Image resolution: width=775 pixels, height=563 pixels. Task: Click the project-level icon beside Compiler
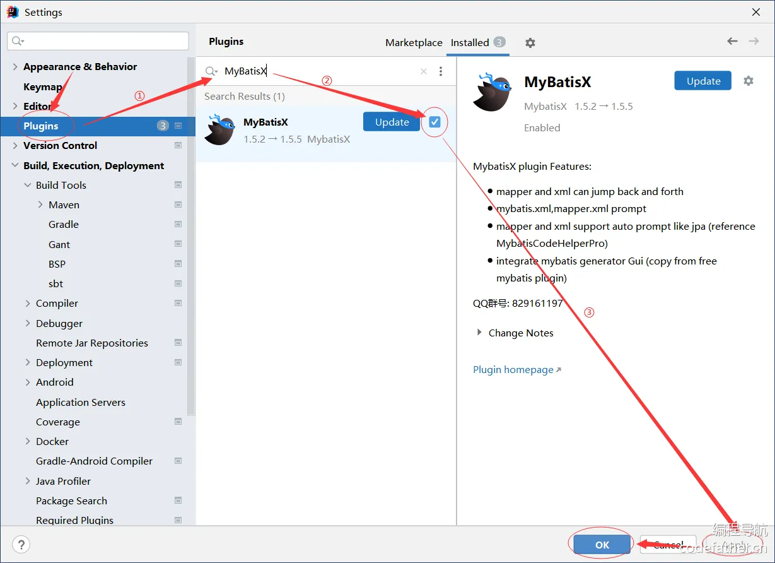pos(178,303)
